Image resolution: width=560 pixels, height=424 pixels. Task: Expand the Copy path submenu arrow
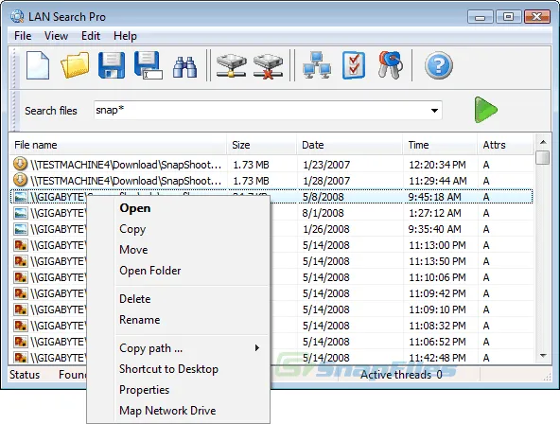(256, 348)
